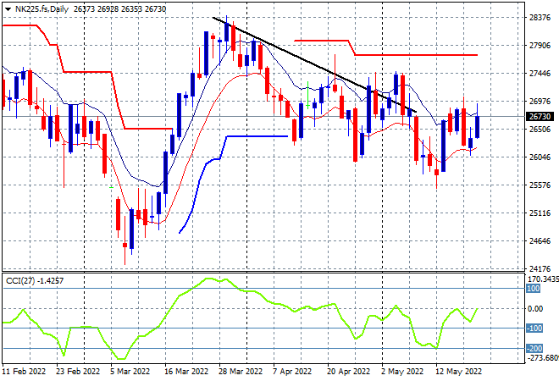The height and width of the screenshot is (381, 559).
Task: Click the 26046 price axis label
Action: point(540,157)
